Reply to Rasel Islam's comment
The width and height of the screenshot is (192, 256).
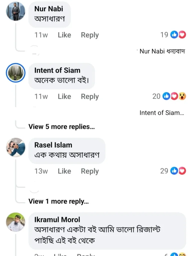[90, 171]
